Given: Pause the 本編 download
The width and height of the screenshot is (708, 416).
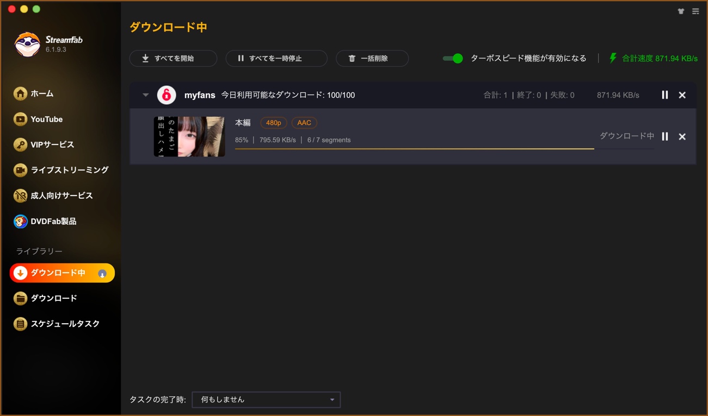Looking at the screenshot, I should click(664, 136).
